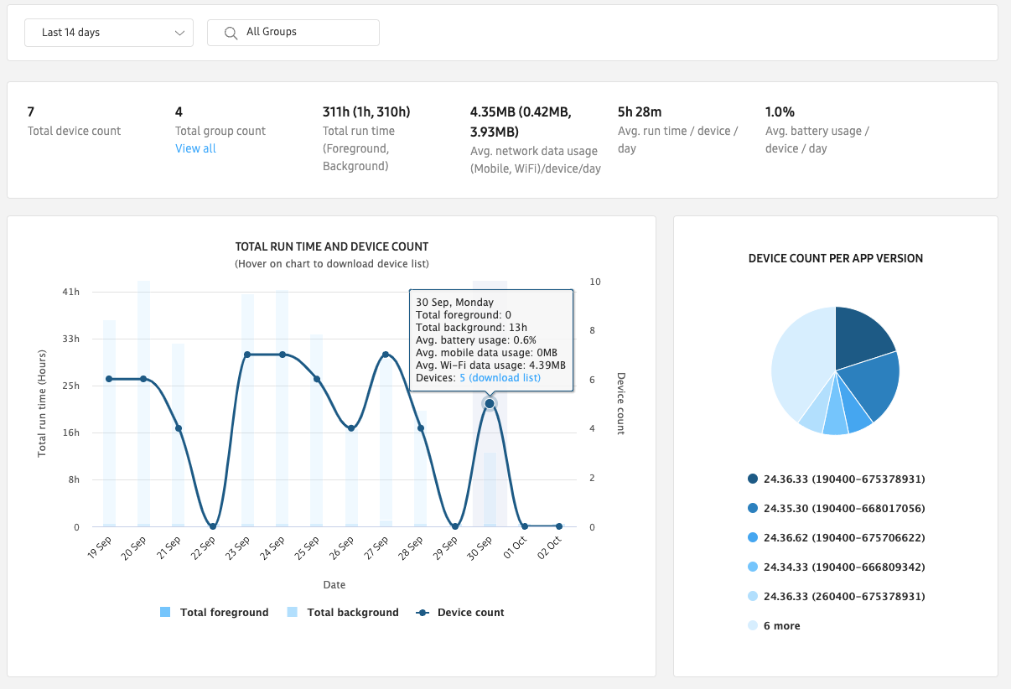Toggle Total background series in chart legend
The height and width of the screenshot is (689, 1011).
click(343, 613)
